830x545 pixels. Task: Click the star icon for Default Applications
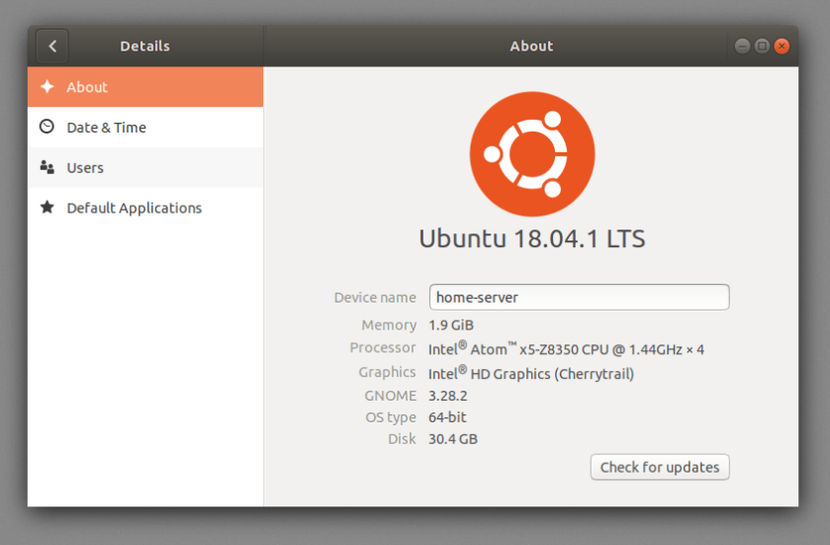tap(46, 208)
